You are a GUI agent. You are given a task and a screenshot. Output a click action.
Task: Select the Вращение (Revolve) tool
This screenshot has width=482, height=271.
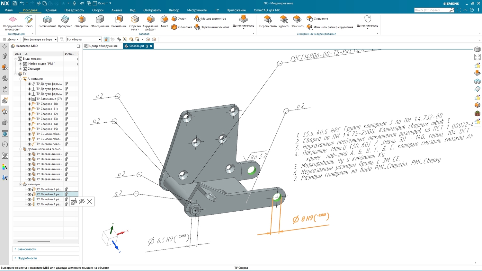[65, 21]
